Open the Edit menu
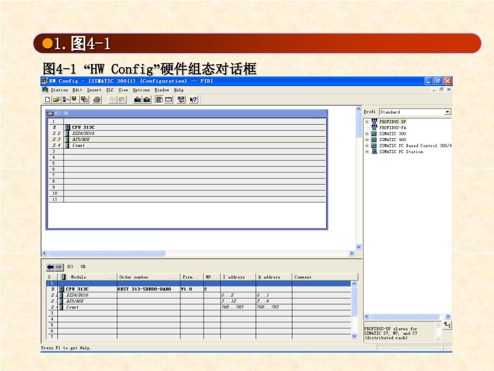 pos(77,90)
